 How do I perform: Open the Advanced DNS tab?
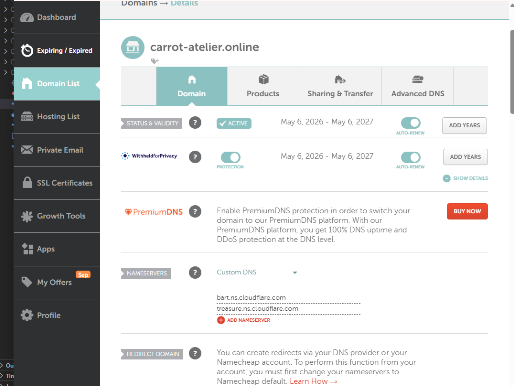[418, 86]
